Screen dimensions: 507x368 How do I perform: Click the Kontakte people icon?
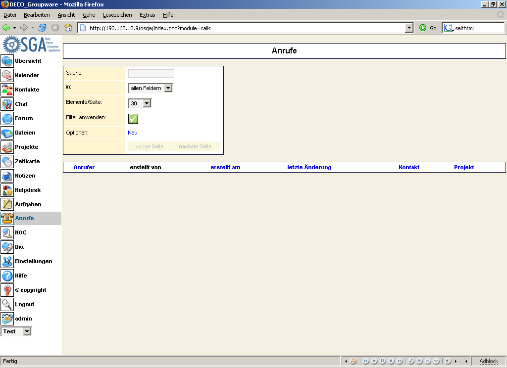[7, 90]
